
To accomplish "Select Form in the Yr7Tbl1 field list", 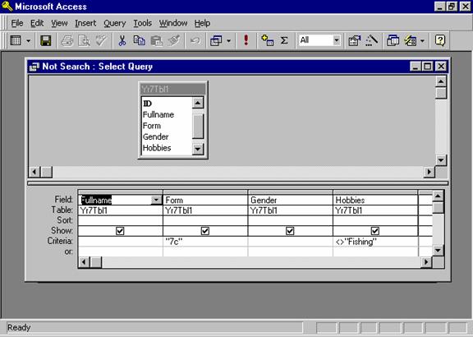I will click(167, 126).
